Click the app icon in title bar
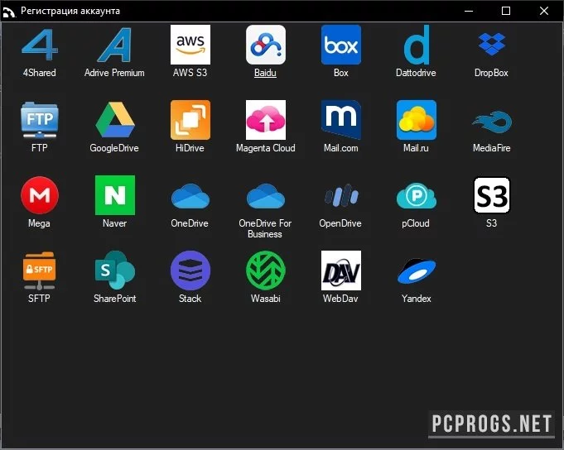This screenshot has height=450, width=564. pyautogui.click(x=8, y=12)
